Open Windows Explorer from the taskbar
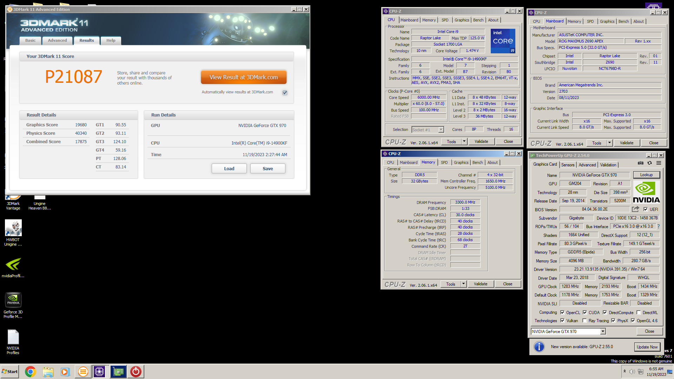 tap(48, 372)
